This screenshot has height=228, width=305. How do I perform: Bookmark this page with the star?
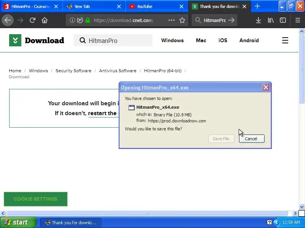182,20
